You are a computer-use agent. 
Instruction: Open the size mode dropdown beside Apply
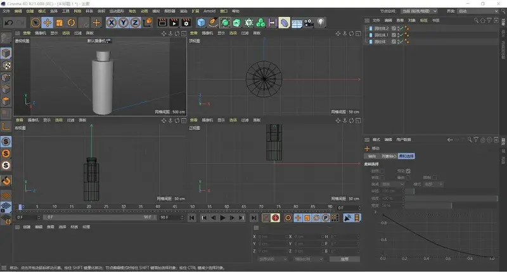coord(308,259)
